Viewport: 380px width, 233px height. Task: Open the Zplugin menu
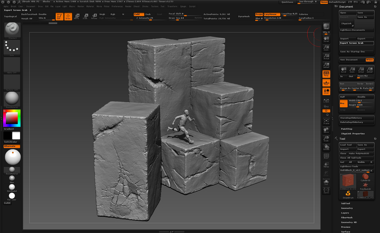click(183, 6)
